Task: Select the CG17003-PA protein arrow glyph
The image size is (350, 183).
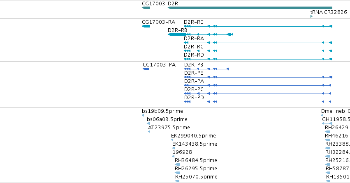Action: 146,69
